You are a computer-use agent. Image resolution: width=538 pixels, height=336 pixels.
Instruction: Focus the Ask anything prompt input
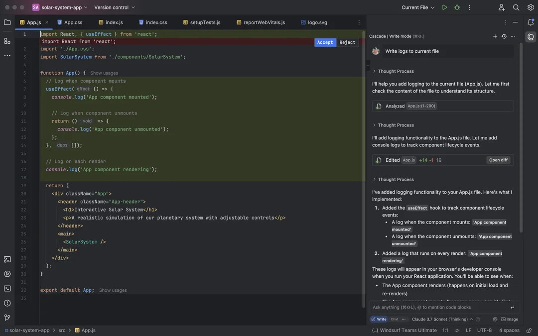[439, 307]
